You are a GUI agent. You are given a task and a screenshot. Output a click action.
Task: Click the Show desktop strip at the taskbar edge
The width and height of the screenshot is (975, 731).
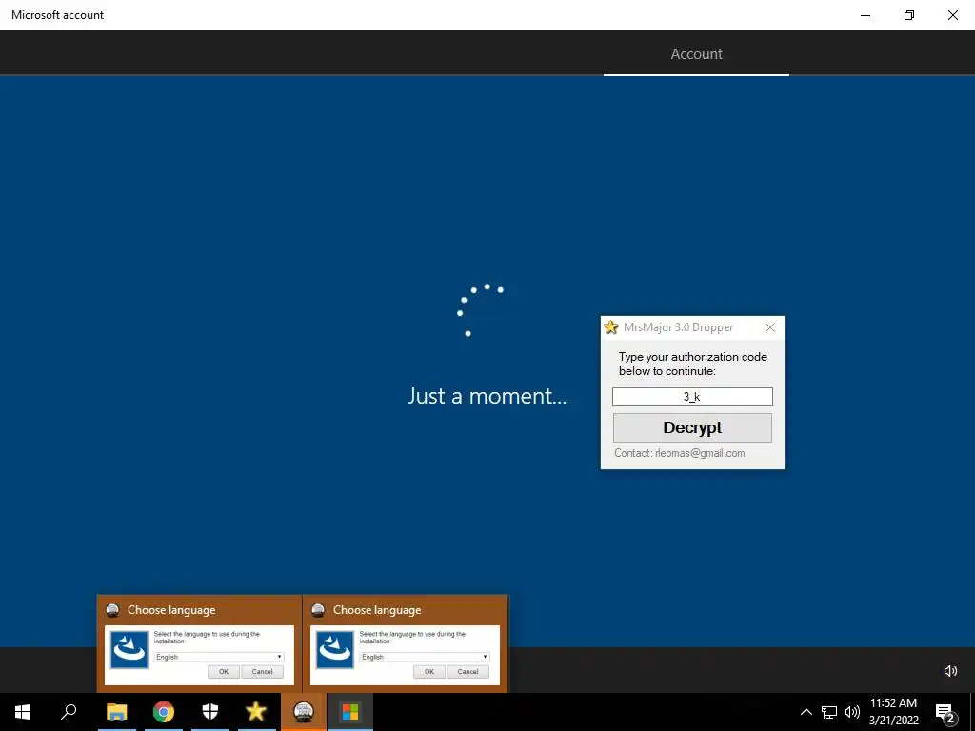(972, 712)
